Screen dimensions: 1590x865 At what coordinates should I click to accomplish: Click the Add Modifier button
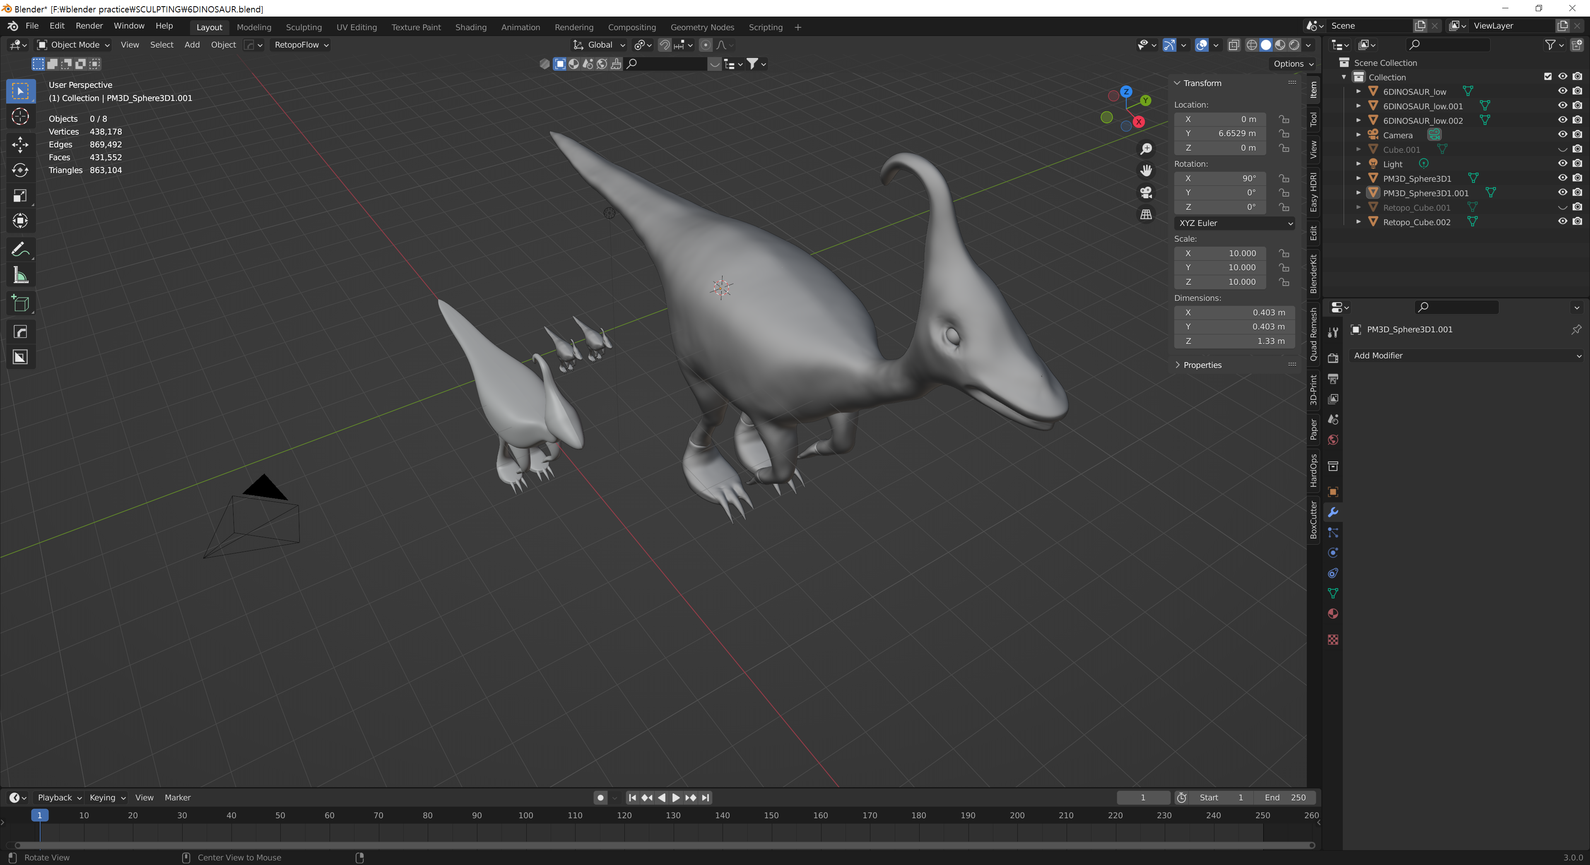pyautogui.click(x=1467, y=356)
